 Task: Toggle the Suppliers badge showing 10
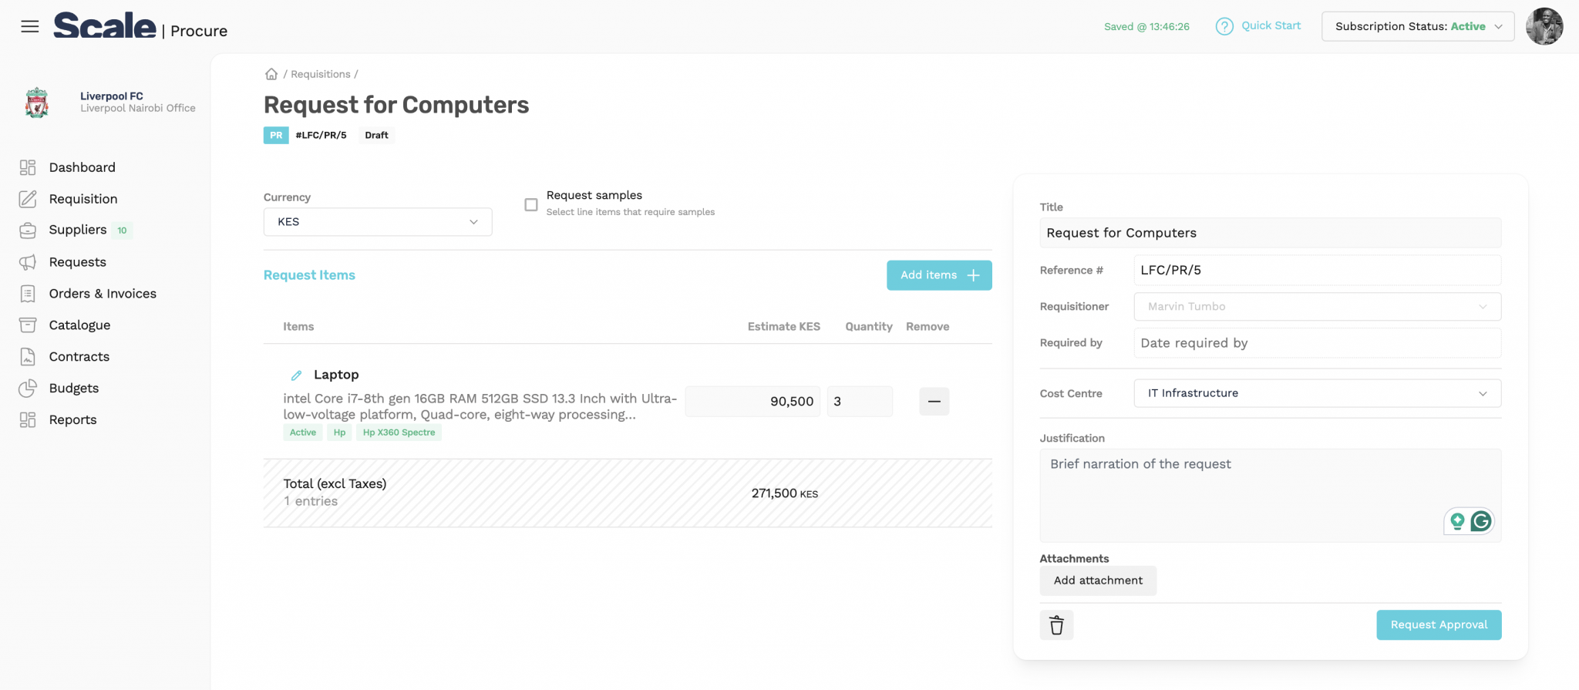pos(122,230)
